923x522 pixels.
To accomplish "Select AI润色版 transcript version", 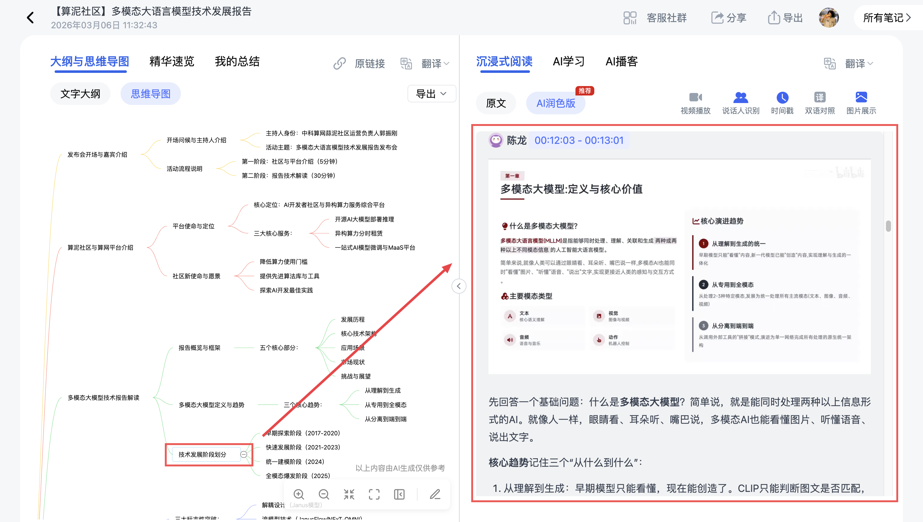I will pos(556,103).
